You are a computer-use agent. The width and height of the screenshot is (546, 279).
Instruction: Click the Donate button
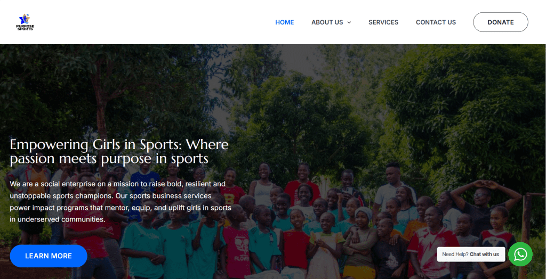pyautogui.click(x=500, y=22)
